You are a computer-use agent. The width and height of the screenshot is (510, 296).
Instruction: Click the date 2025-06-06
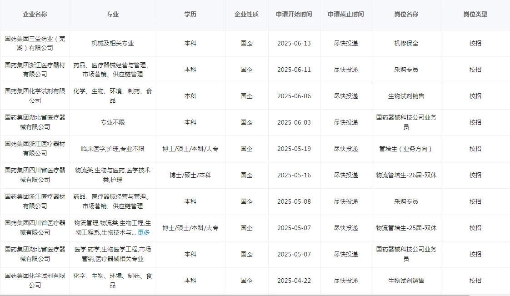point(294,96)
